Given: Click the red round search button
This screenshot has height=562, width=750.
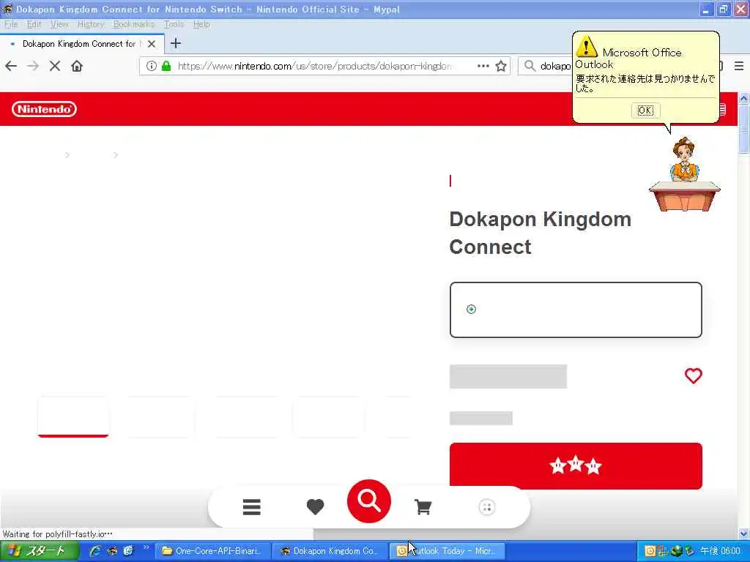Looking at the screenshot, I should click(369, 501).
